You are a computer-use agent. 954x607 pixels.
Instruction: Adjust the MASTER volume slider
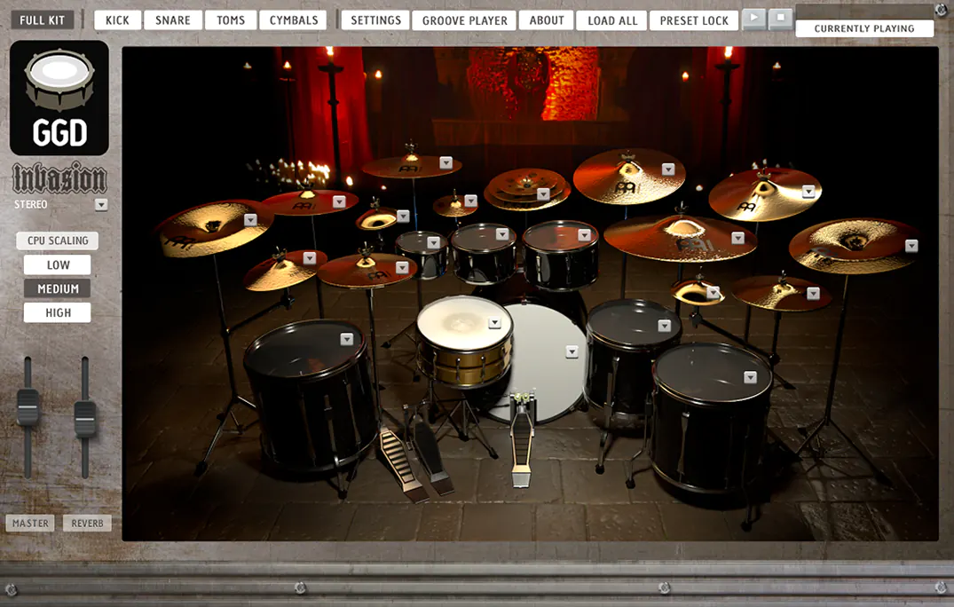coord(29,408)
